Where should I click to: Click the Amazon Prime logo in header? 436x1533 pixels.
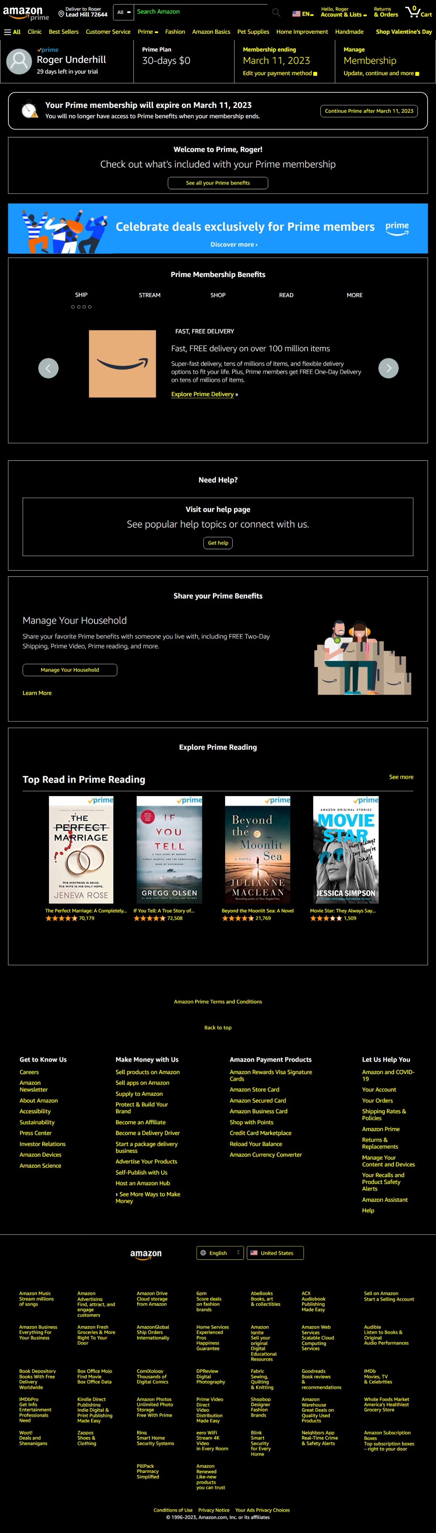click(26, 13)
